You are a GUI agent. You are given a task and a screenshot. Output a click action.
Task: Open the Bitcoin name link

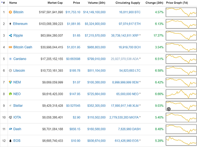[18, 12]
